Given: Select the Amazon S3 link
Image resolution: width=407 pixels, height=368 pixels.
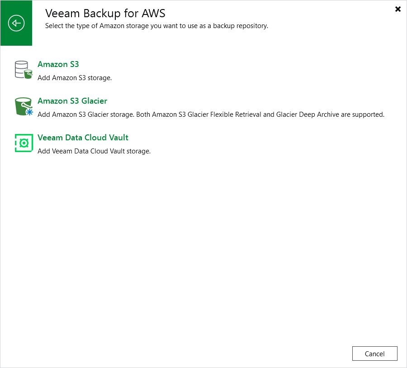Looking at the screenshot, I should (x=58, y=64).
